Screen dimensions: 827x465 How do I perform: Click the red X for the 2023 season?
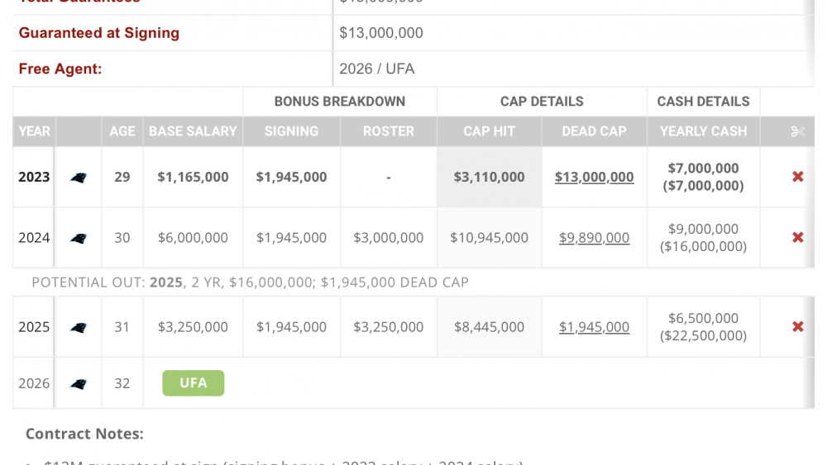tap(797, 177)
